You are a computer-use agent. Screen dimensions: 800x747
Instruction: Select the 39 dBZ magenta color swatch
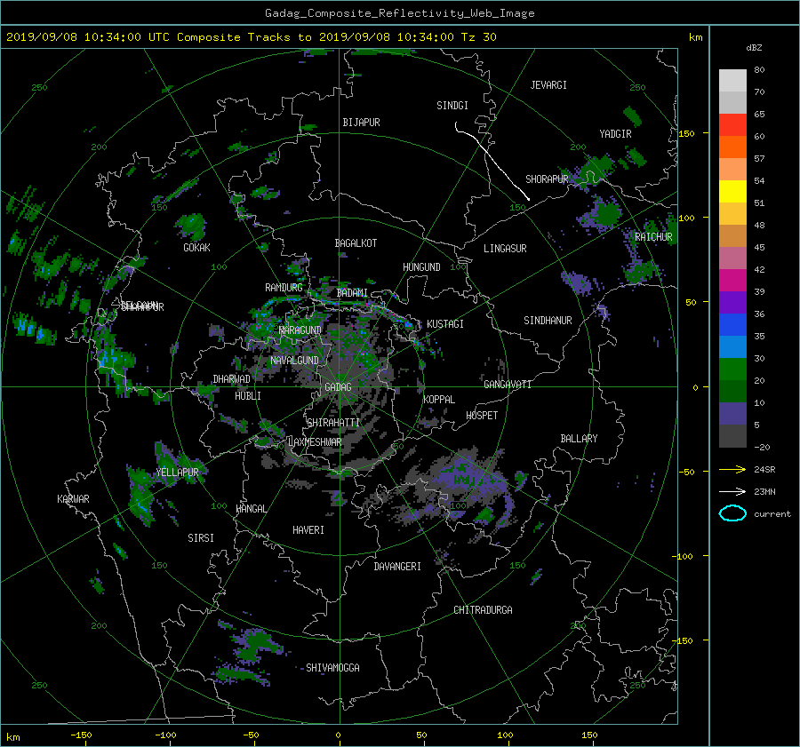tap(732, 280)
